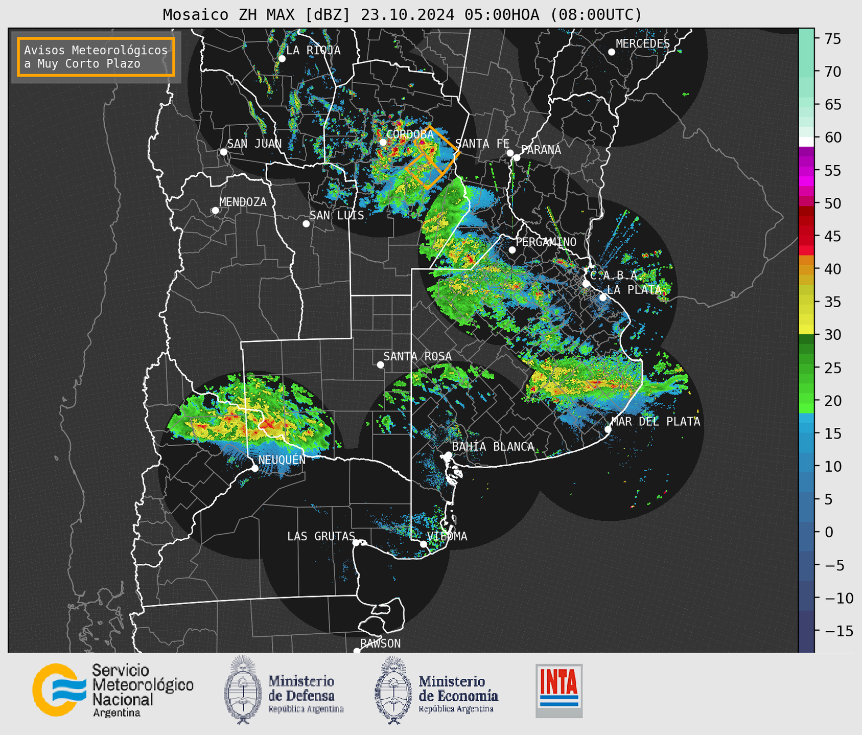Click the LAS GRUTAS map label
The height and width of the screenshot is (735, 862).
321,536
